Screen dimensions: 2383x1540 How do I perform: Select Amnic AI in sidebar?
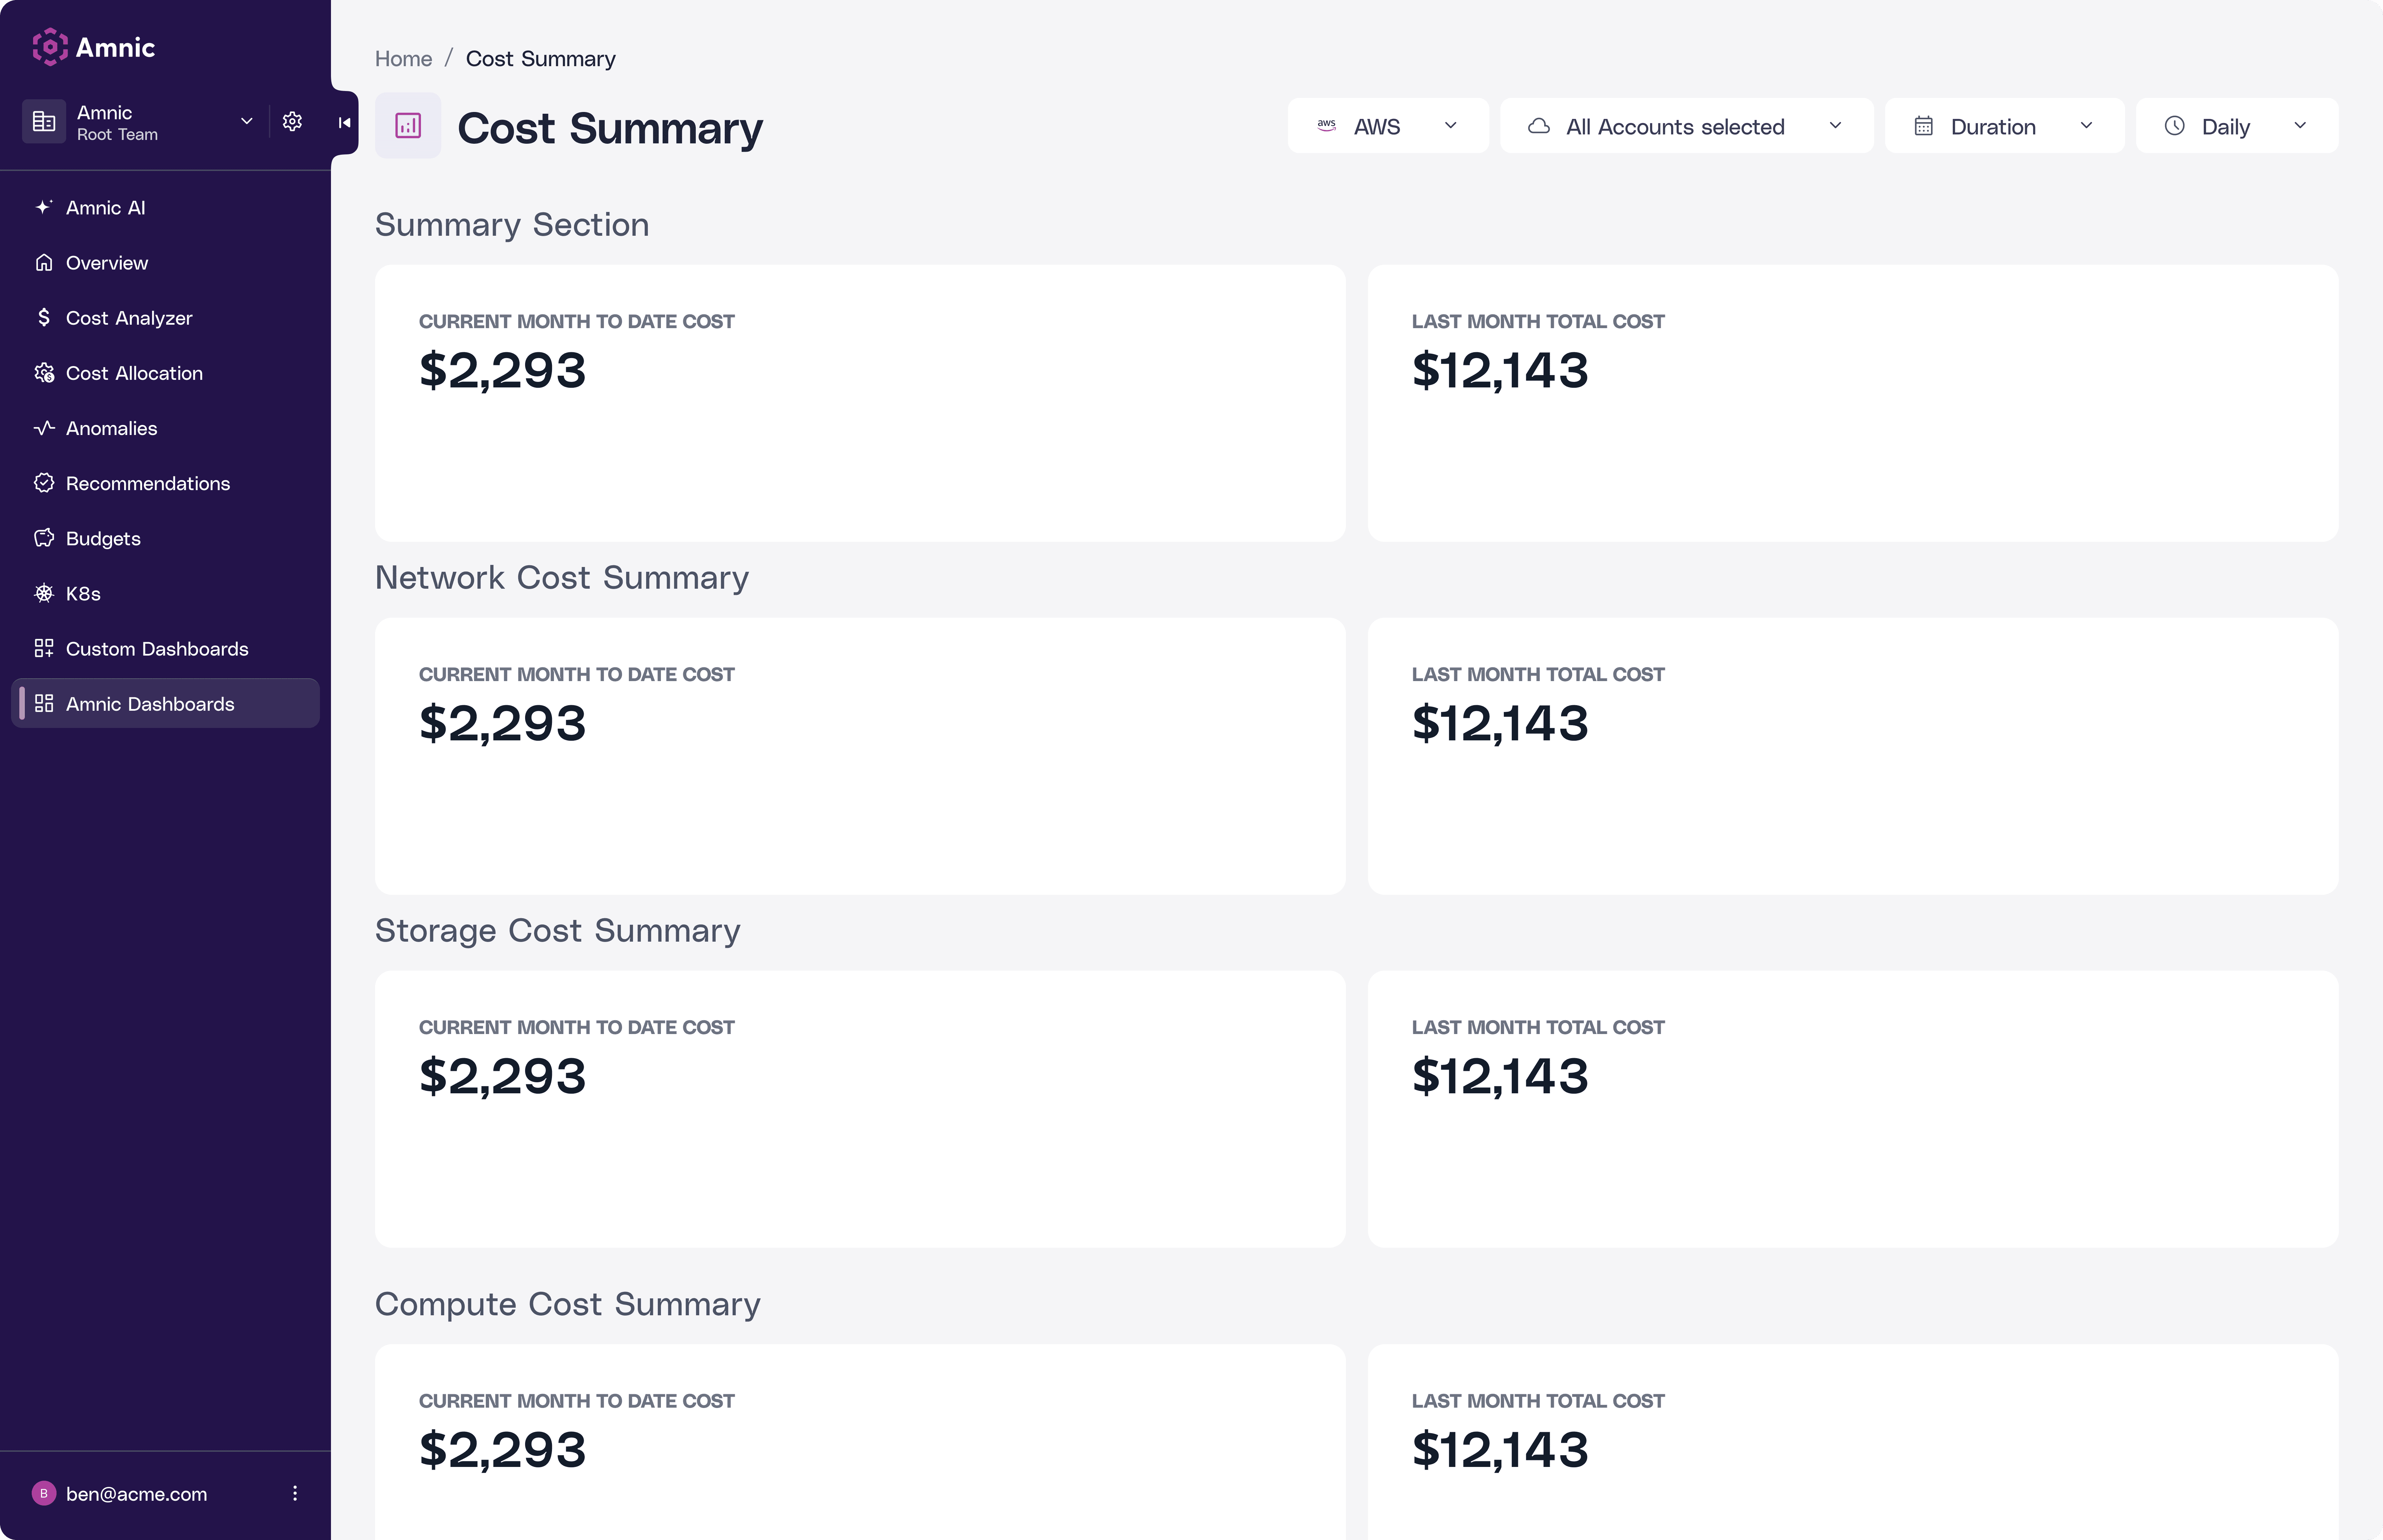click(x=105, y=208)
